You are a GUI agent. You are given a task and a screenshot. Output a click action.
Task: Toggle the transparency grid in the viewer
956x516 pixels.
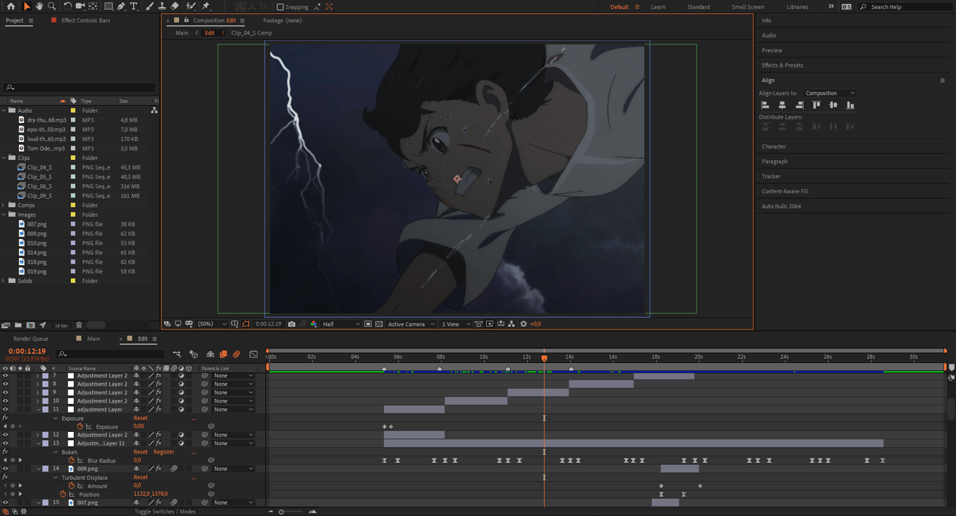coord(379,324)
